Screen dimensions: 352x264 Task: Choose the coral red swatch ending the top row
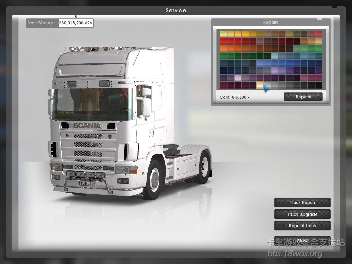point(319,34)
